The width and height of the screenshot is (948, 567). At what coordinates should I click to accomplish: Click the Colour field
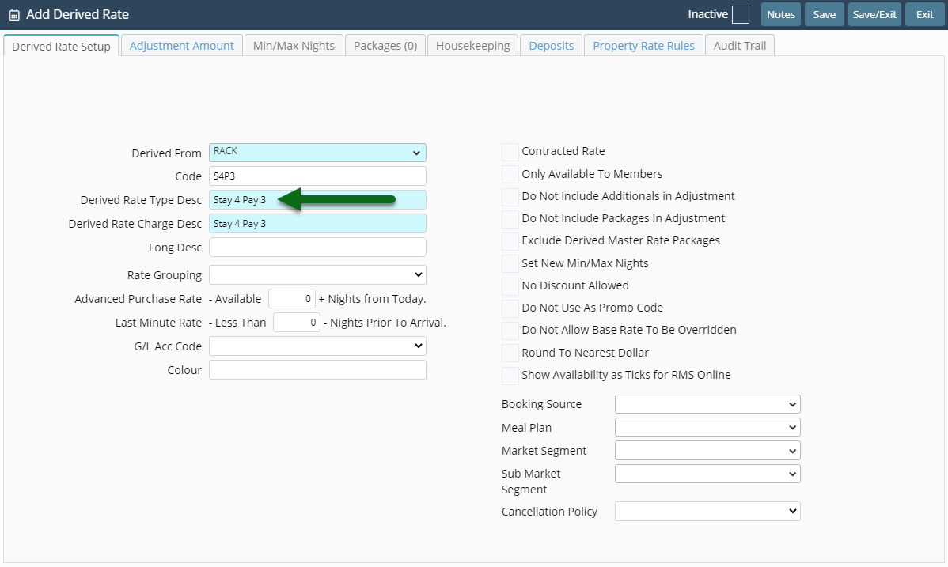point(317,370)
